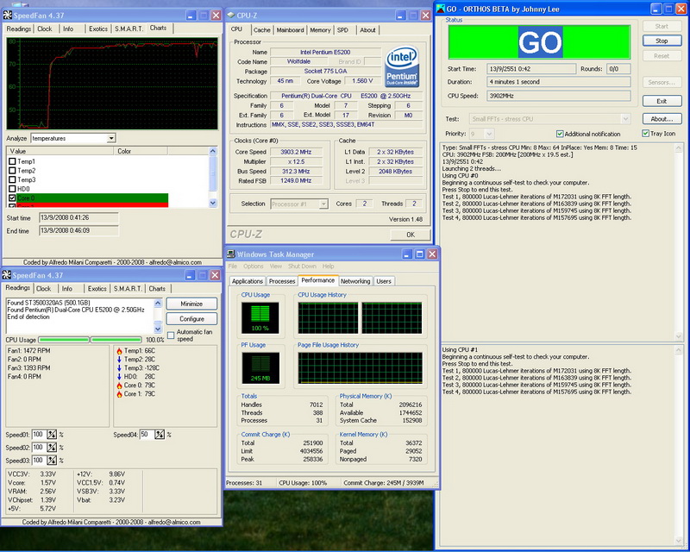This screenshot has height=552, width=690.
Task: Uncheck the Tray Icon checkbox in ORTHOS
Action: tap(644, 134)
